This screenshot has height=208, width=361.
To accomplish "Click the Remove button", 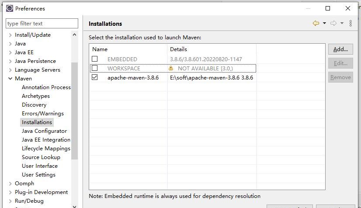I will (340, 77).
